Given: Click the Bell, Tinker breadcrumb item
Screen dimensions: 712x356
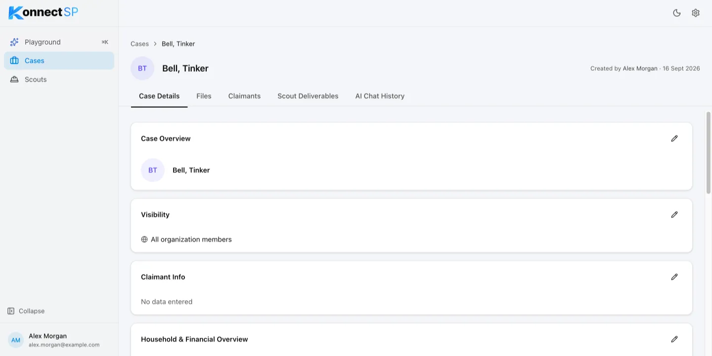Looking at the screenshot, I should click(178, 44).
